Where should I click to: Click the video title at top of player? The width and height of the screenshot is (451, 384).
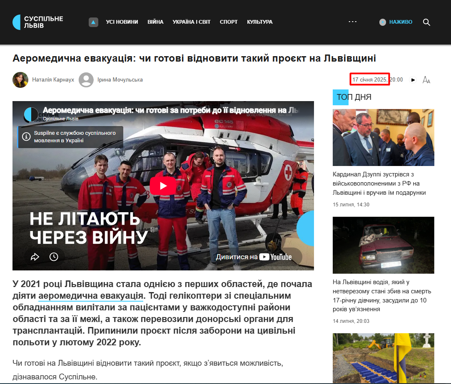tap(171, 110)
